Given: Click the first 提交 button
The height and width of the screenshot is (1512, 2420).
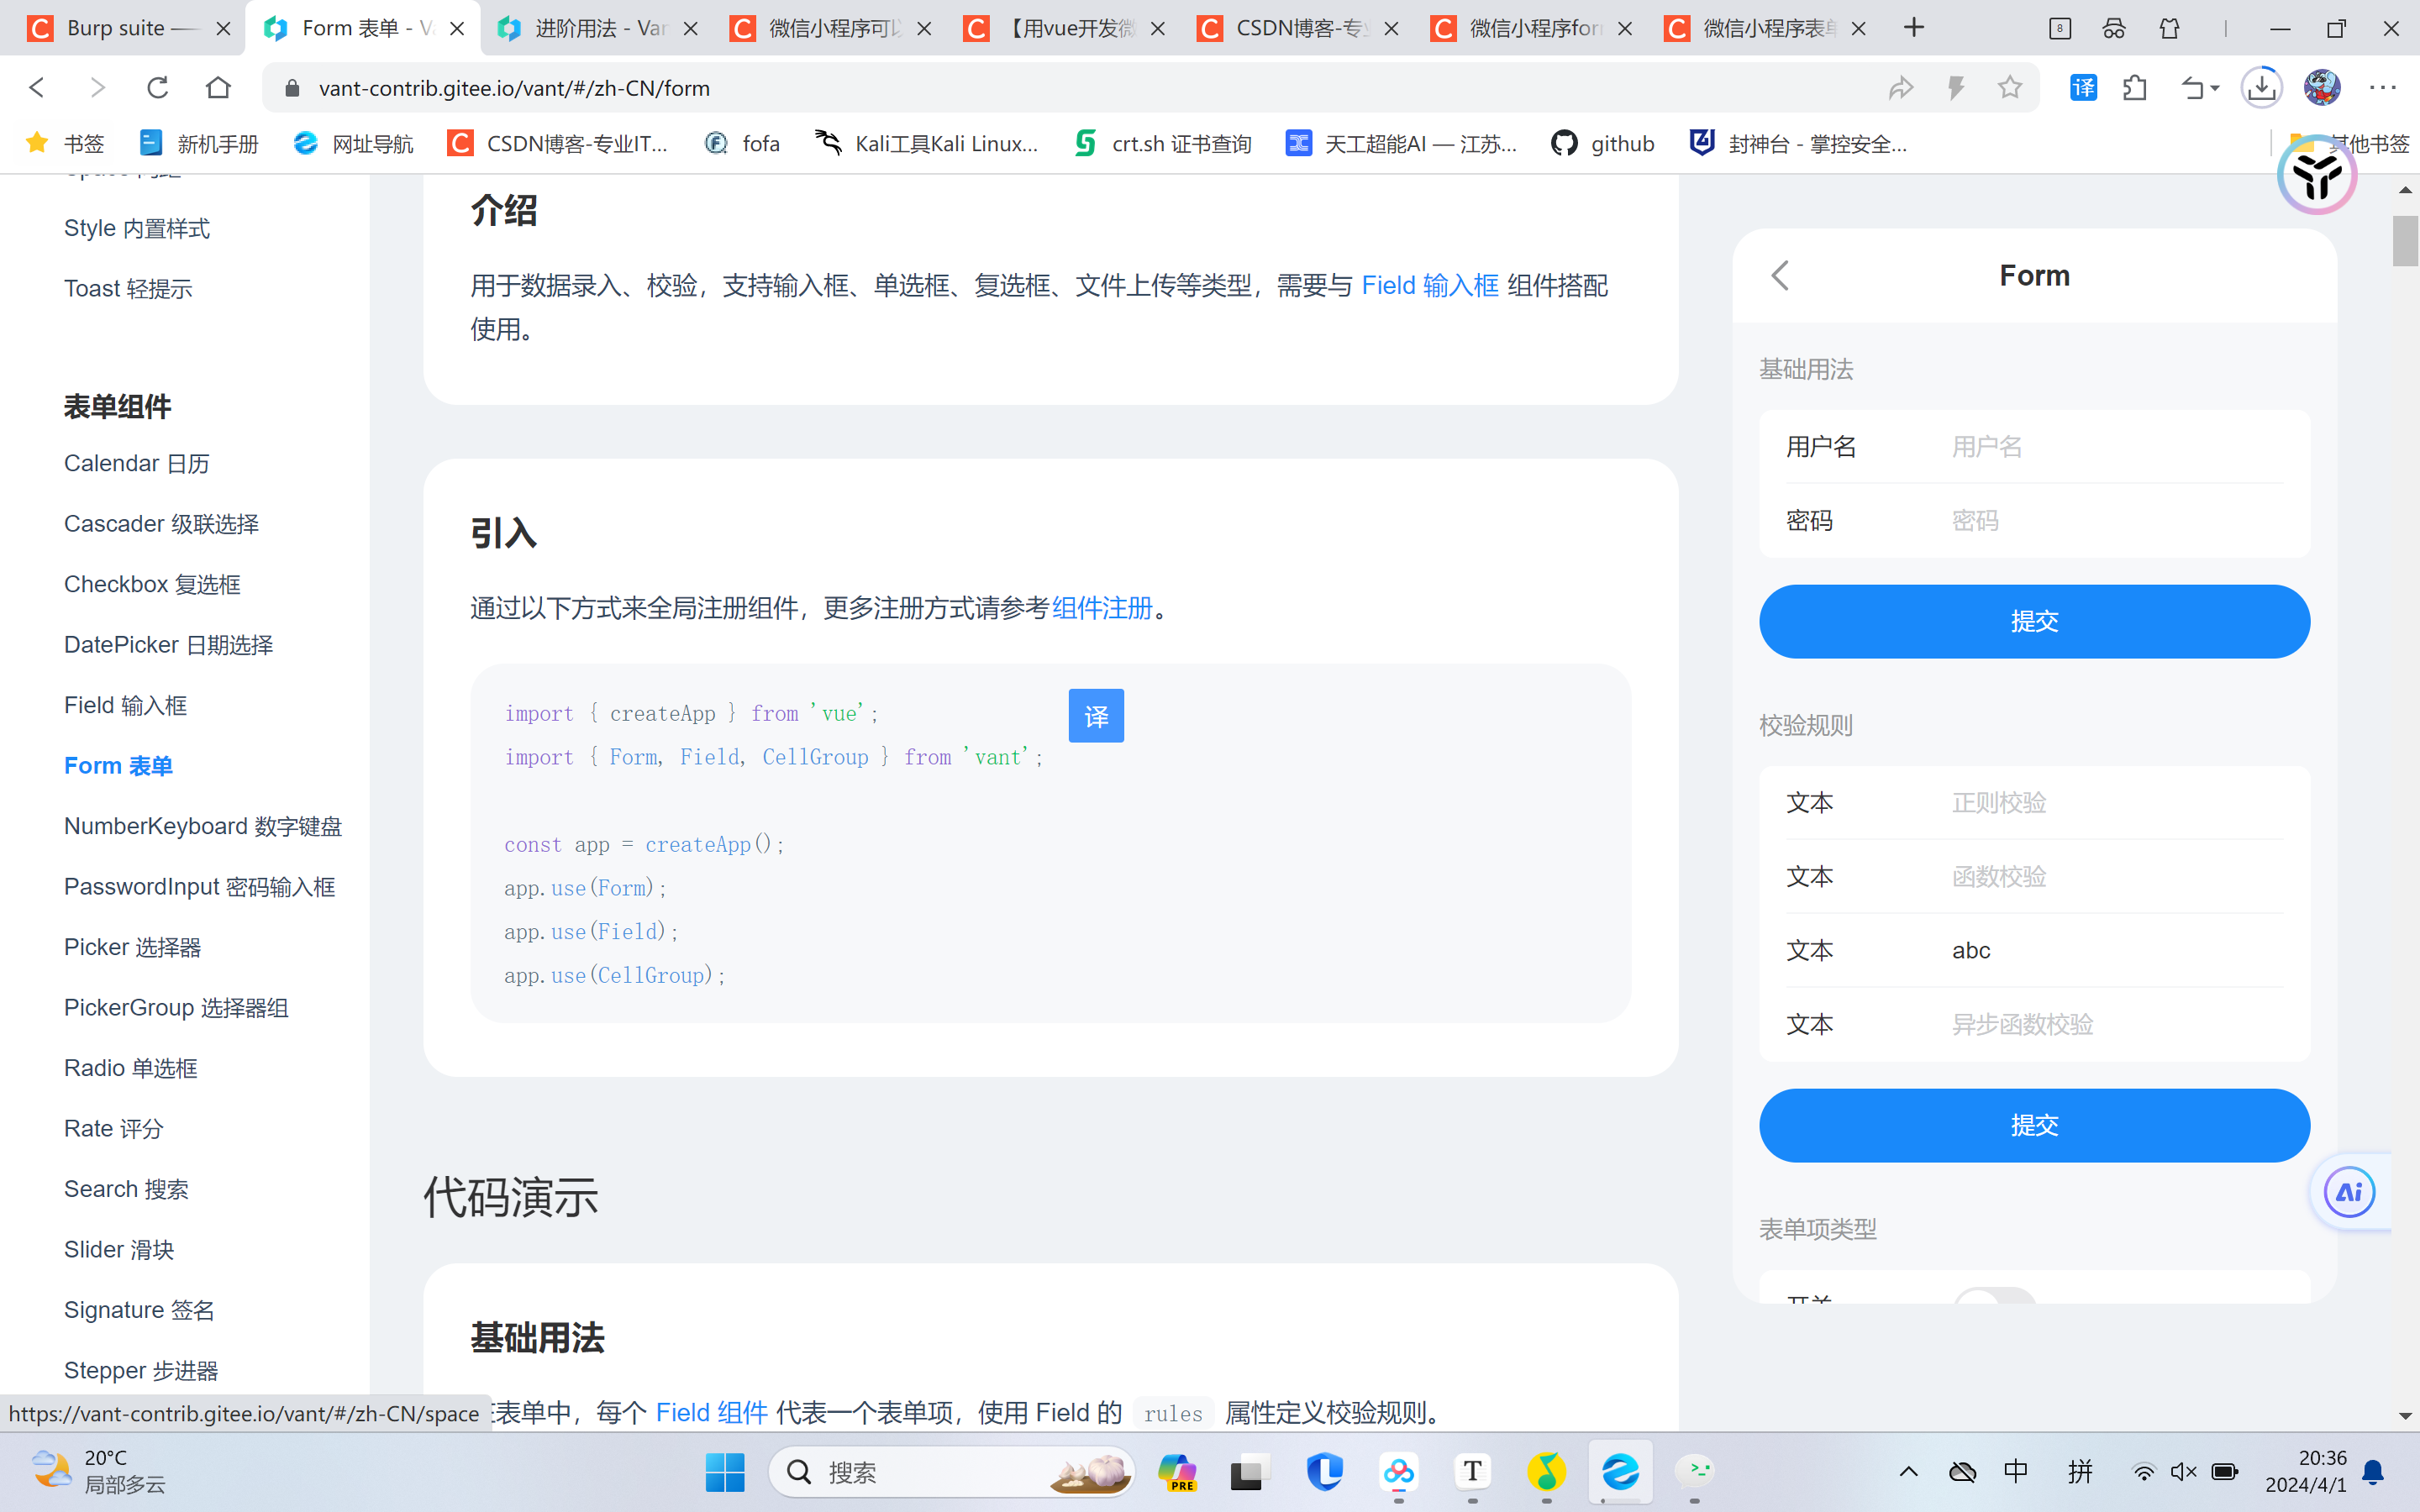Looking at the screenshot, I should [x=2034, y=621].
